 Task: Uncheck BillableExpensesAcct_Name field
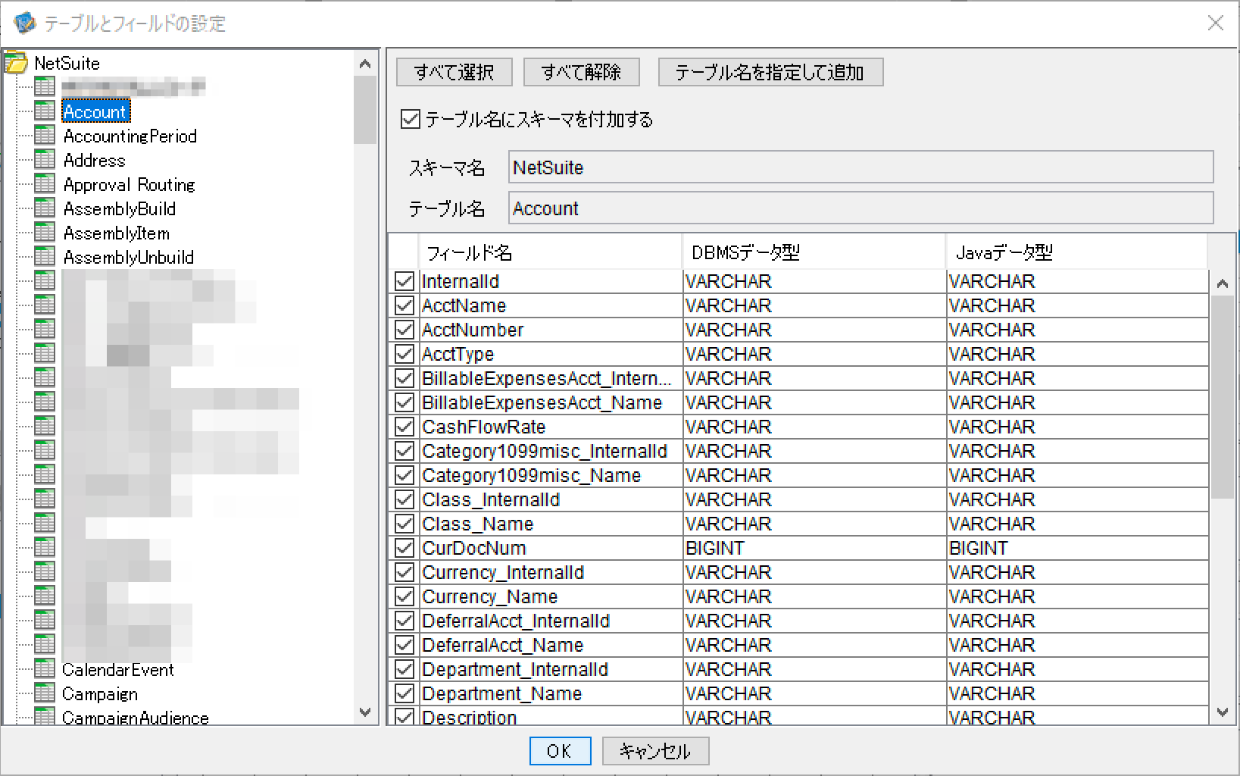[x=404, y=402]
